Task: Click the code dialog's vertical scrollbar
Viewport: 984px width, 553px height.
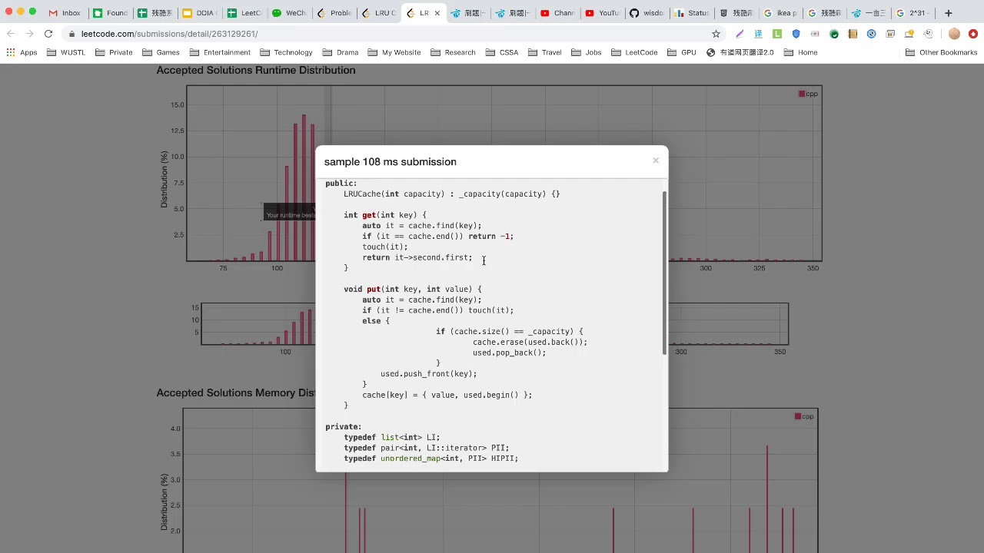Action: [x=665, y=273]
